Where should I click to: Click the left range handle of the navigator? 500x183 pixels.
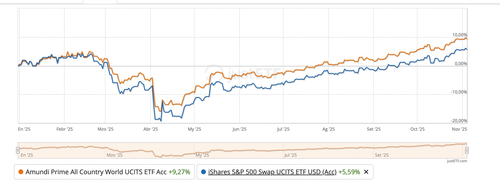pos(18,150)
